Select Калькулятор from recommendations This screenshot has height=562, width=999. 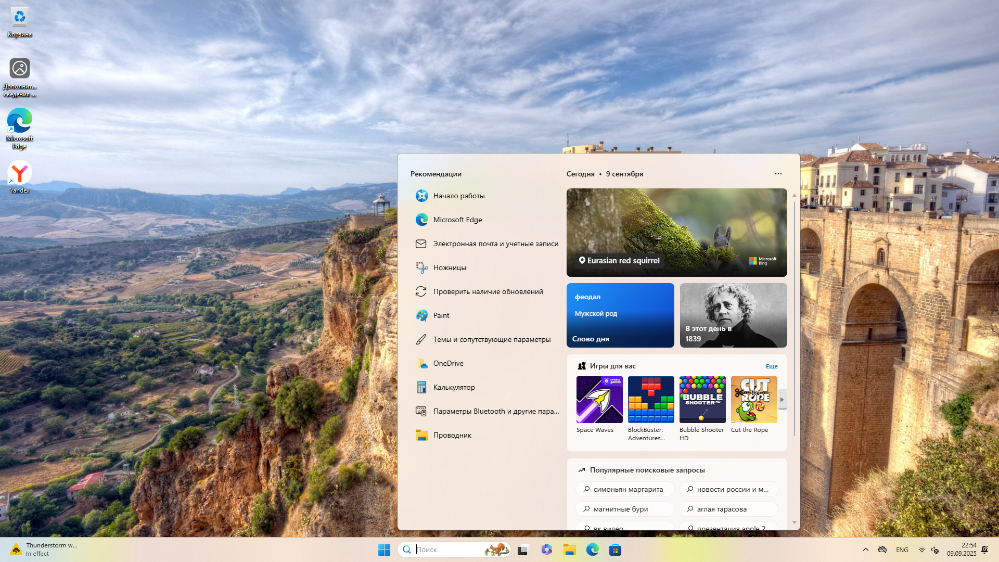(454, 387)
